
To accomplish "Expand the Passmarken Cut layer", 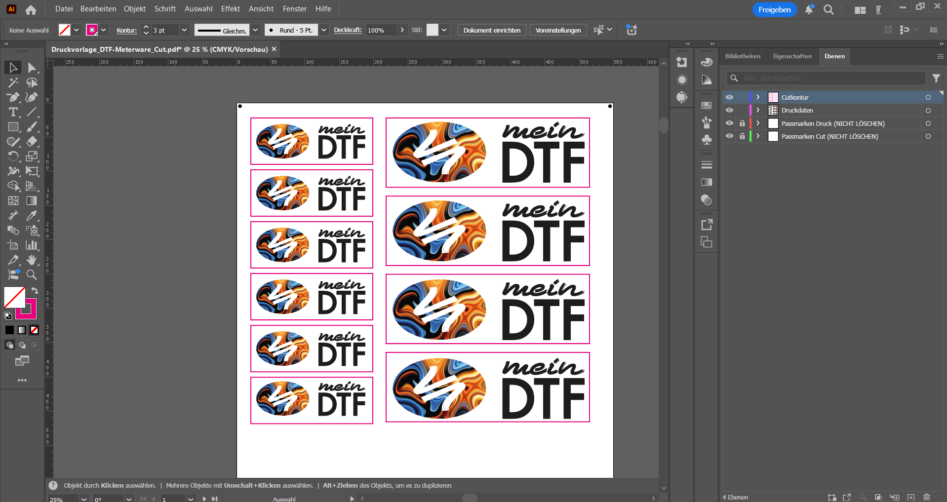I will pos(758,136).
